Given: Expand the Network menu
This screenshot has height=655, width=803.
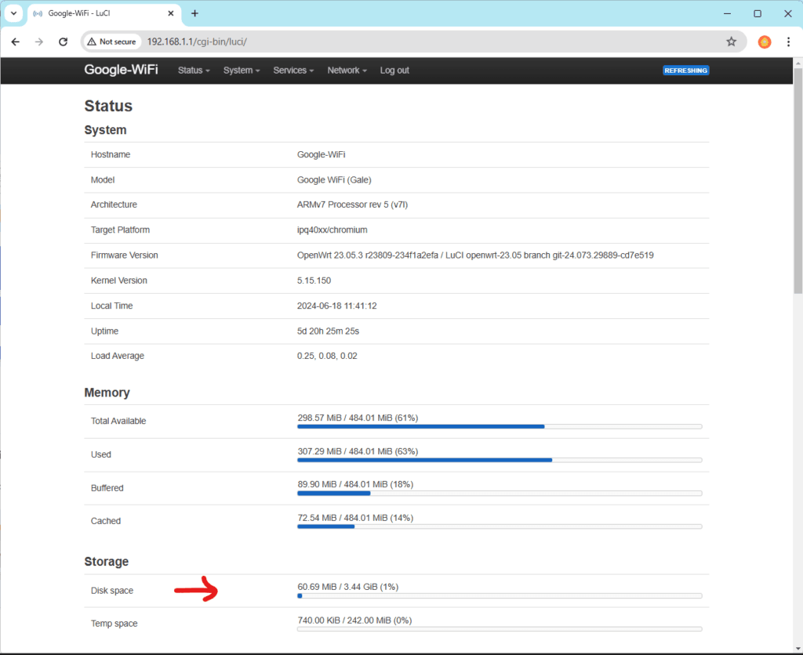Looking at the screenshot, I should click(347, 71).
